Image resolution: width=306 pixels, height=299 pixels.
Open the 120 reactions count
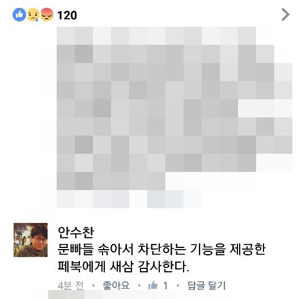[67, 15]
